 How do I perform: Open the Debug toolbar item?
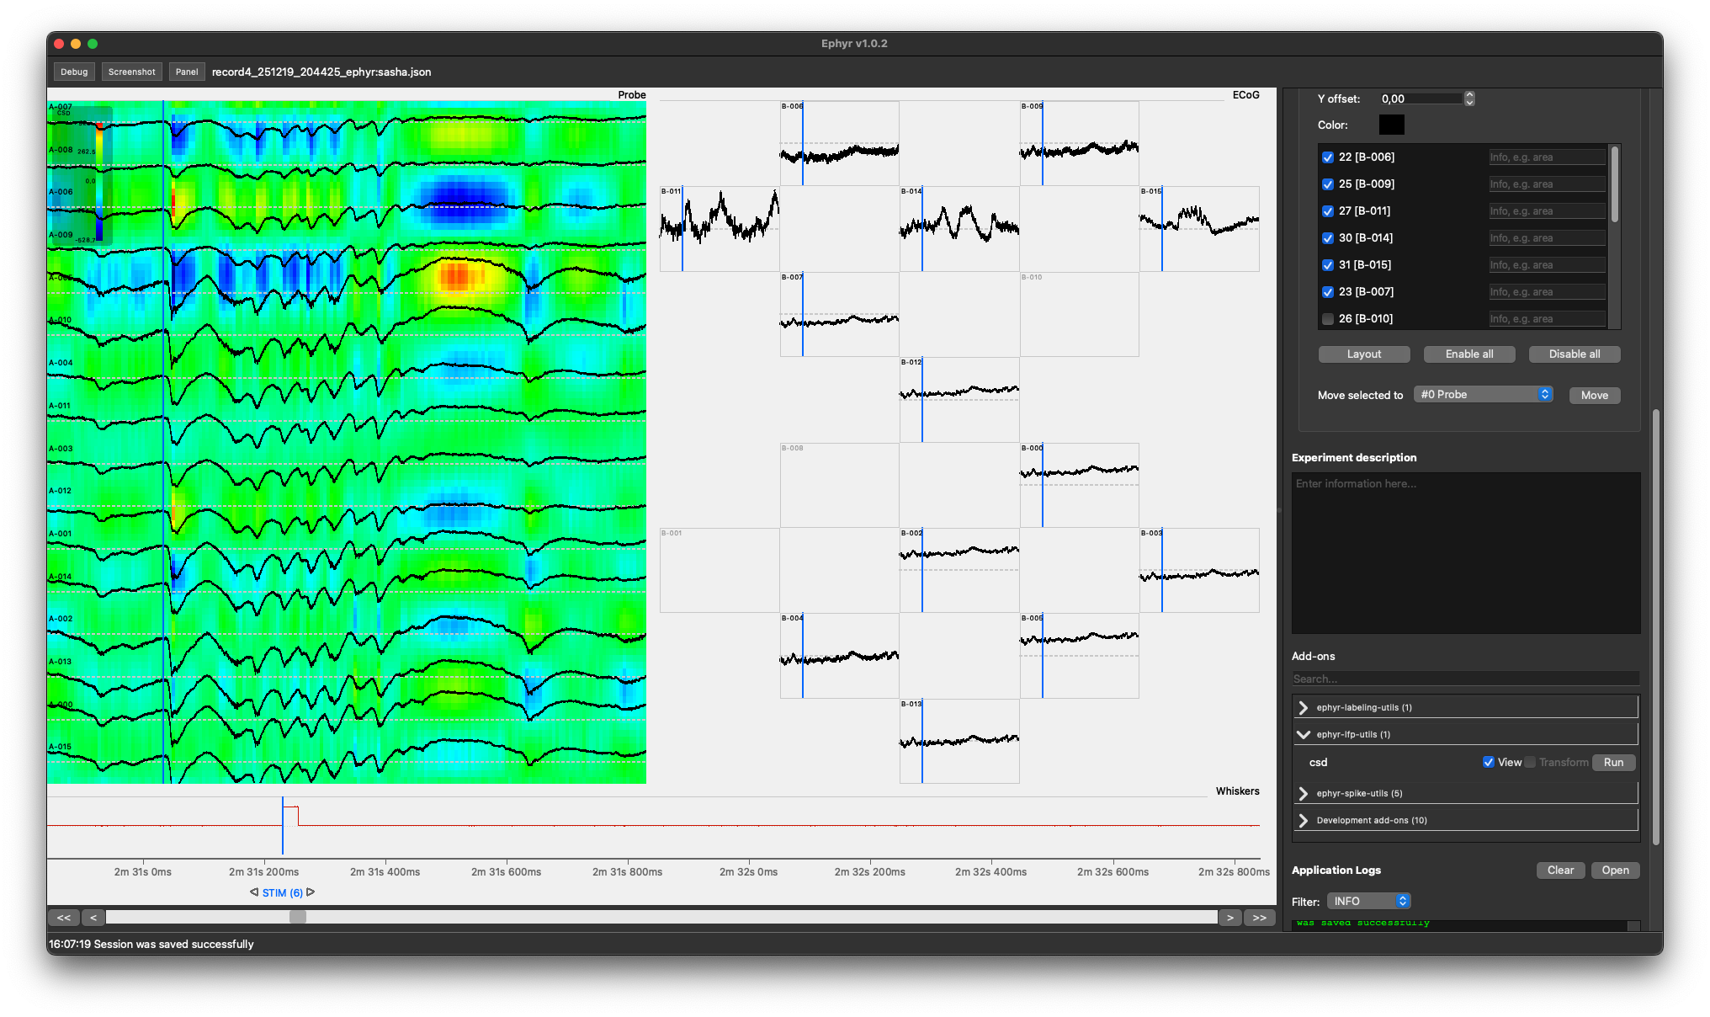tap(74, 72)
